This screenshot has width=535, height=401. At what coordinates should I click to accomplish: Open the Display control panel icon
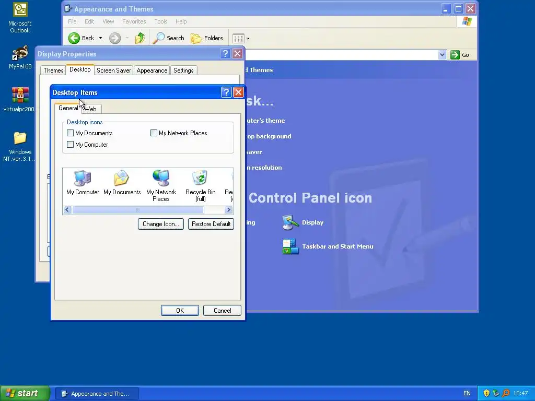click(x=303, y=222)
